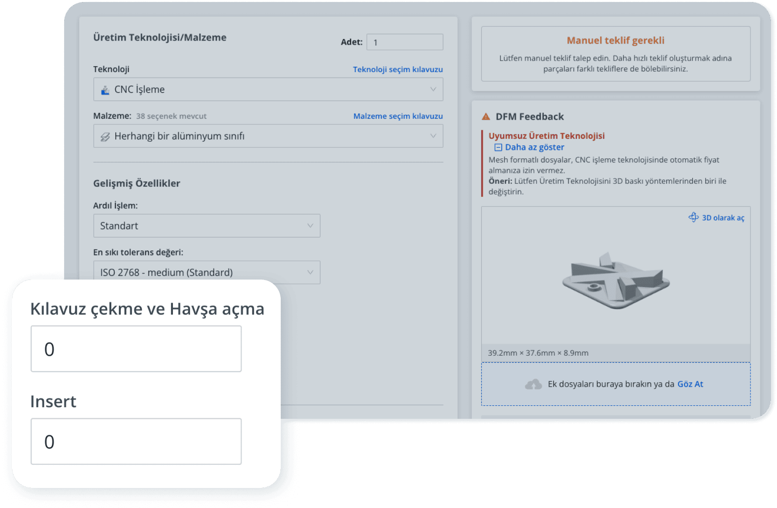Click the 3D part model preview
The width and height of the screenshot is (777, 508).
coord(616,281)
